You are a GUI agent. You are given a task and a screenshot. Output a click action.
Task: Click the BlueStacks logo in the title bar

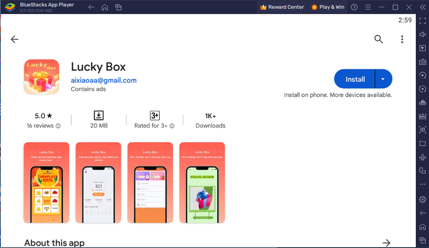point(10,7)
